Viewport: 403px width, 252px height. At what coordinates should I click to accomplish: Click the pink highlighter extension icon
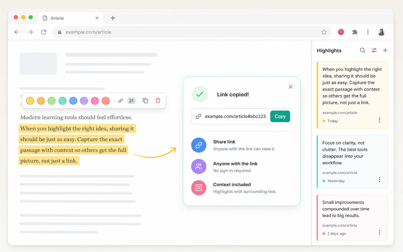click(341, 32)
